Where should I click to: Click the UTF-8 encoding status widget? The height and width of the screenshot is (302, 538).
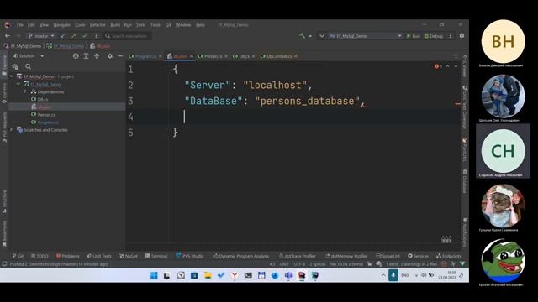299,264
